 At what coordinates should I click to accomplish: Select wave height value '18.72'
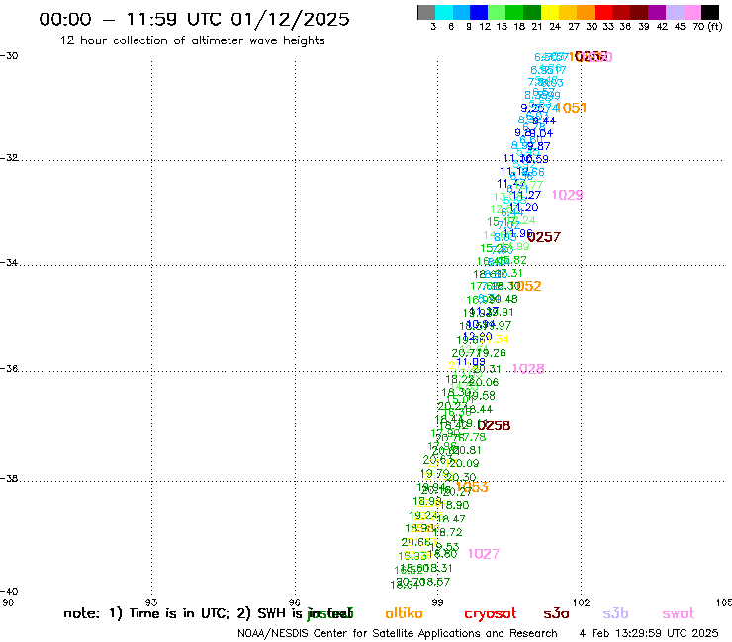pos(448,532)
